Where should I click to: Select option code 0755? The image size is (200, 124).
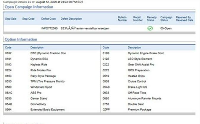click(106, 104)
